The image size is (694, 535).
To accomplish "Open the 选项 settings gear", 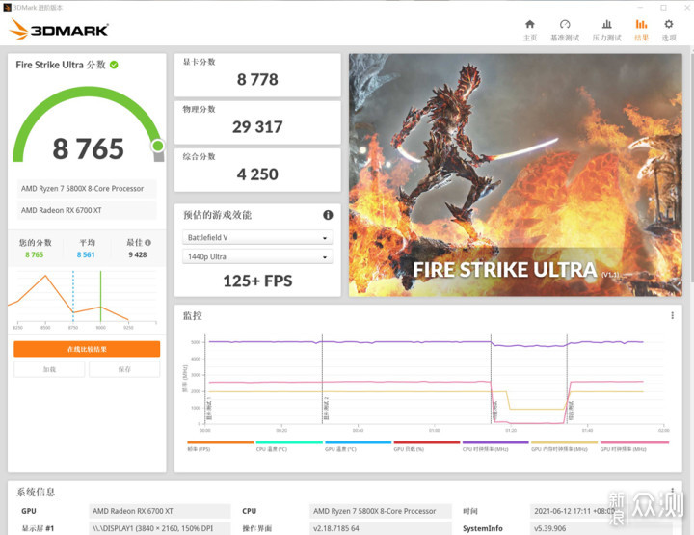I will 669,30.
